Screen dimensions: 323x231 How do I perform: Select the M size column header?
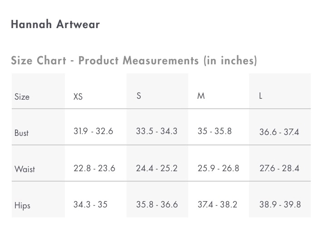tap(201, 96)
